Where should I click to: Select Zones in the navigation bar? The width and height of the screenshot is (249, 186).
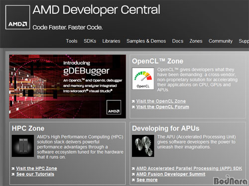tap(196, 41)
